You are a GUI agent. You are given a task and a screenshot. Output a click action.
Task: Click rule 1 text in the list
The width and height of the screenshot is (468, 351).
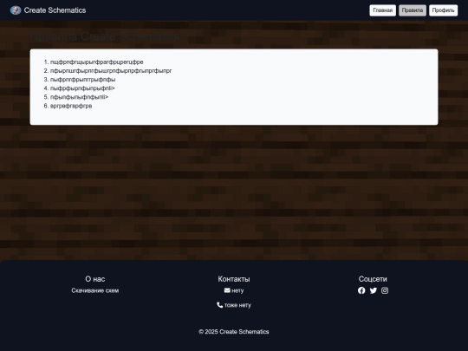pyautogui.click(x=97, y=62)
